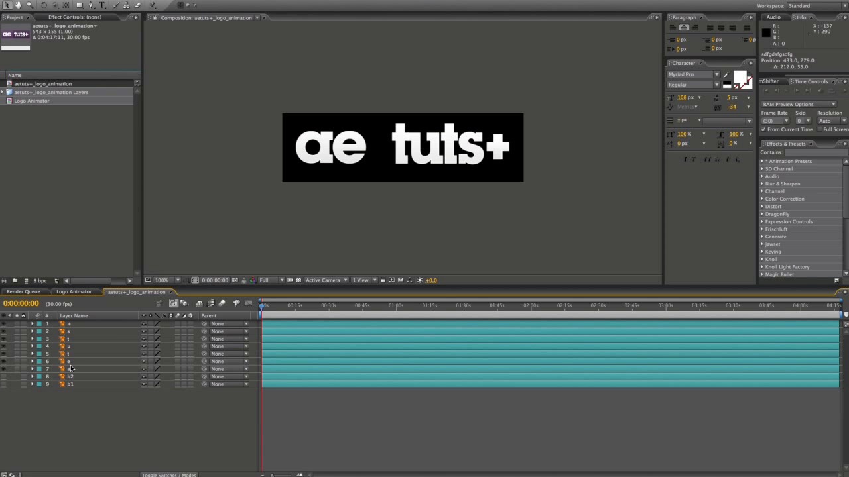Enable the Full Screen checkbox

point(820,129)
